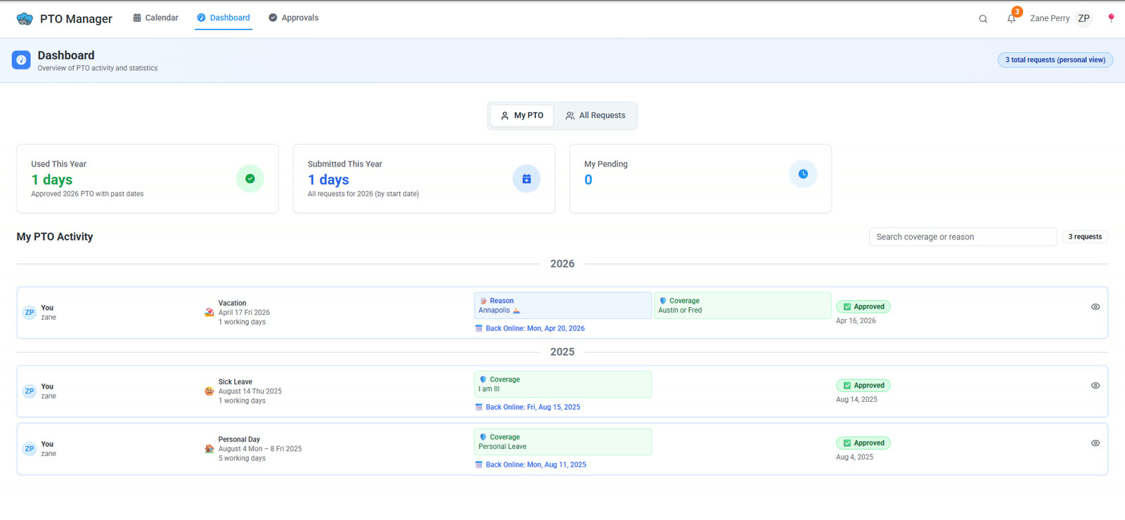
Task: Click the PTO Manager logo icon
Action: (x=25, y=19)
